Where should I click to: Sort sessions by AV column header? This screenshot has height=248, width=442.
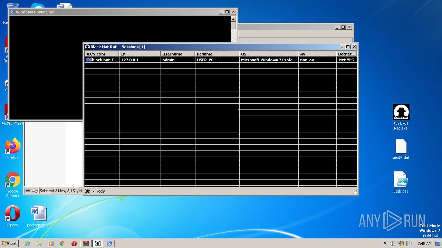(317, 54)
